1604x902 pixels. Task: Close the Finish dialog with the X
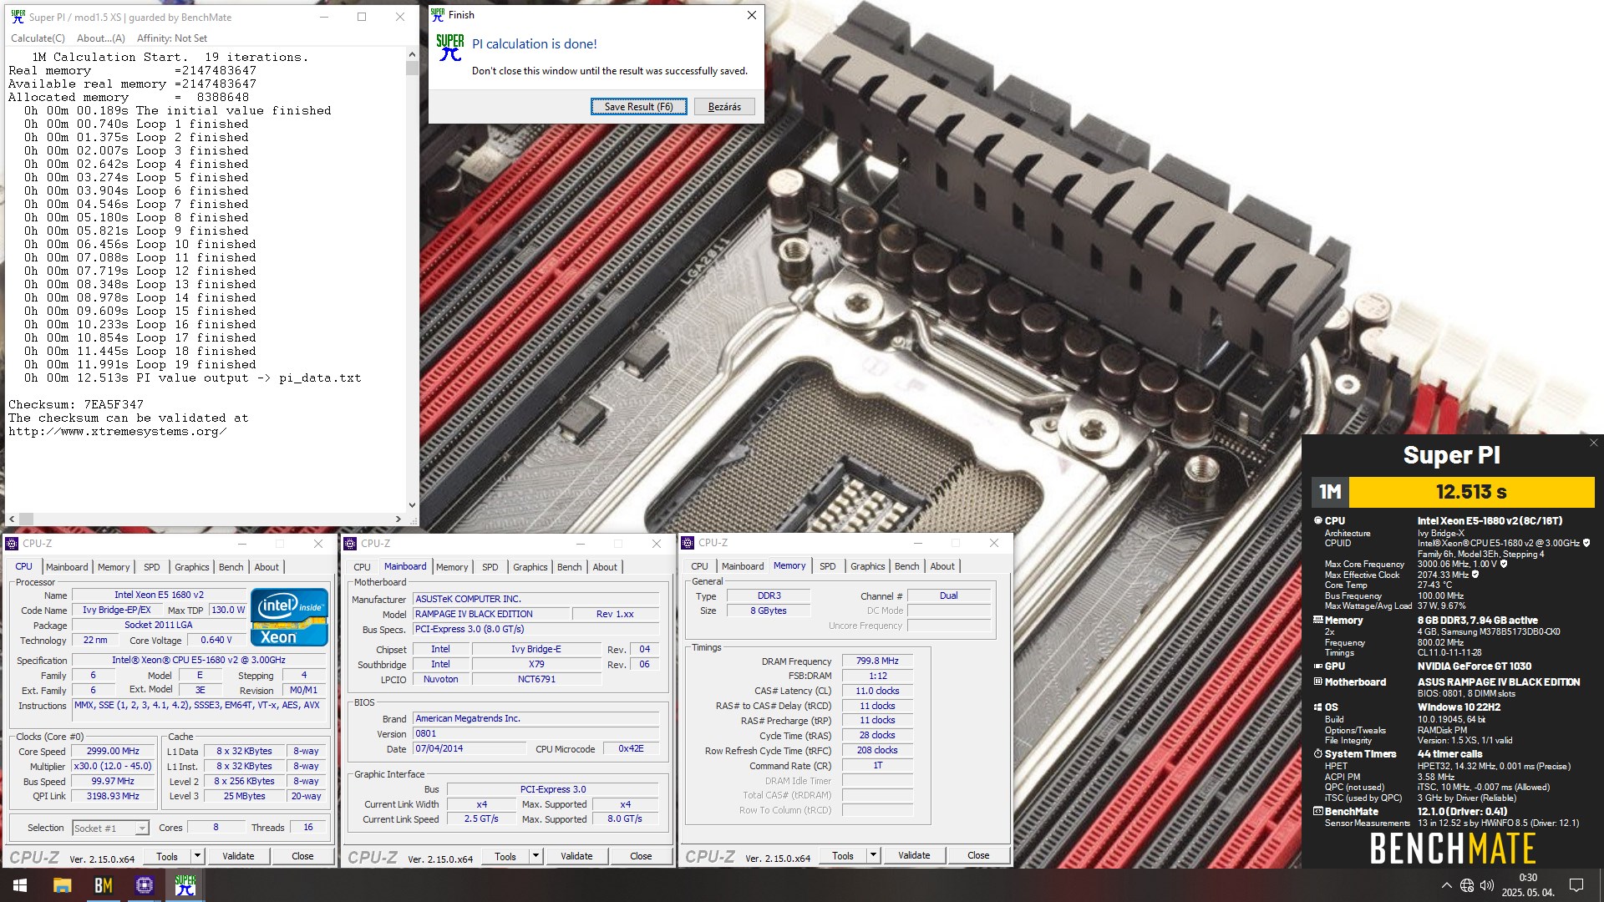point(751,15)
